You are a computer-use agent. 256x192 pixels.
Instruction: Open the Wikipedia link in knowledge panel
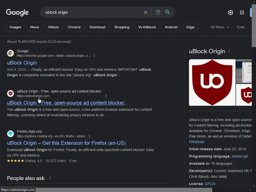click(196, 142)
